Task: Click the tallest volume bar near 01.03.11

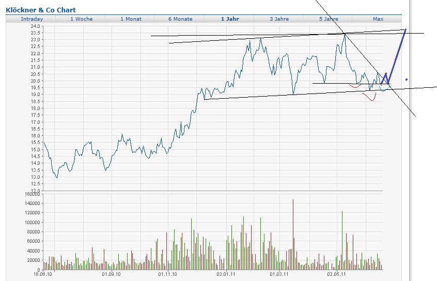Action: 293,235
